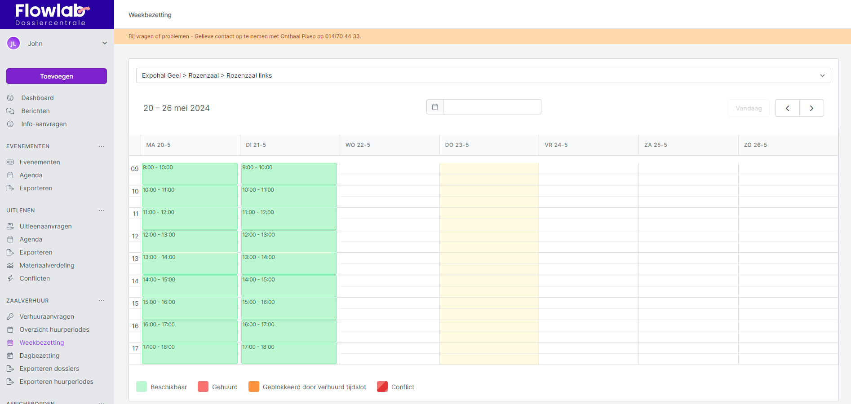Screen dimensions: 851x404
Task: Click the calendar icon beside the date field
Action: 434,107
